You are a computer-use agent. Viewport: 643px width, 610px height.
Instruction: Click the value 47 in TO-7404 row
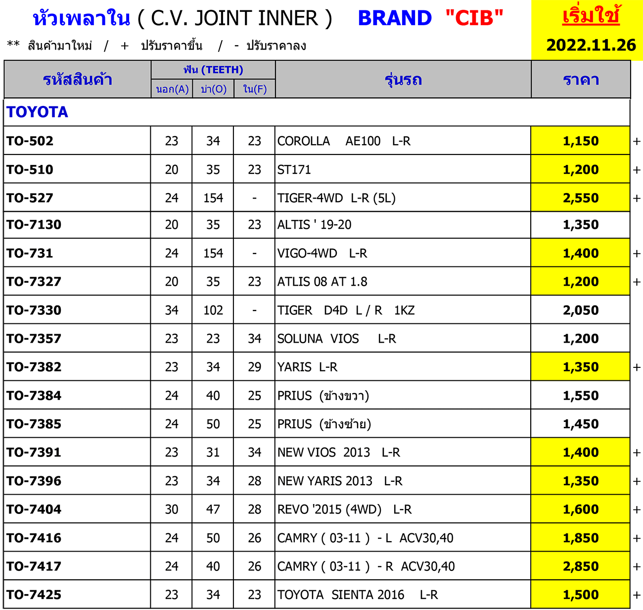pyautogui.click(x=213, y=509)
